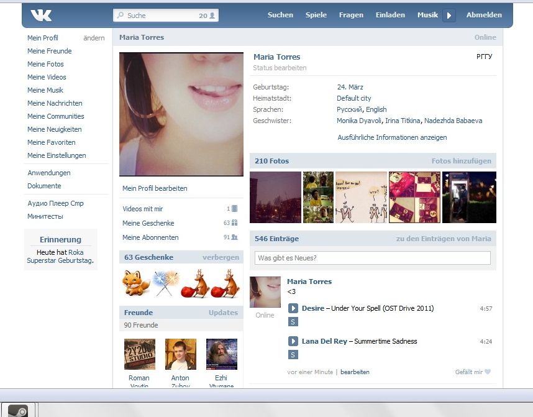Open the cartoon drawing photo thumbnail
Viewport: 533px width, 417px height.
tap(361, 197)
